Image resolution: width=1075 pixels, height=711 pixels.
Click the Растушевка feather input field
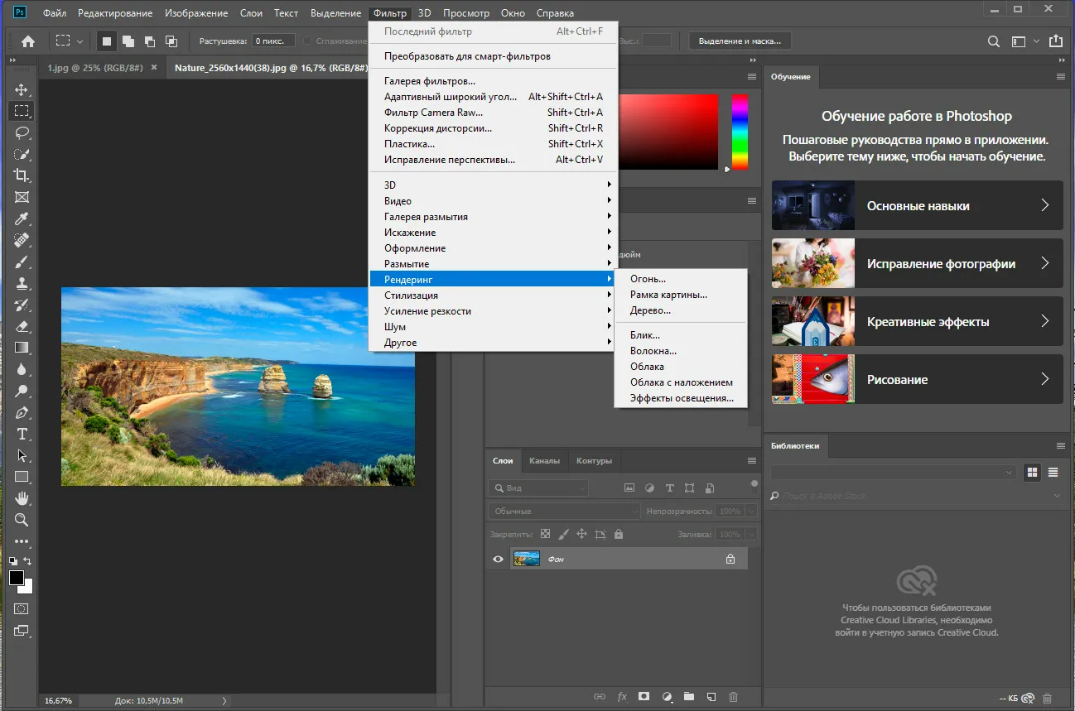[x=272, y=41]
